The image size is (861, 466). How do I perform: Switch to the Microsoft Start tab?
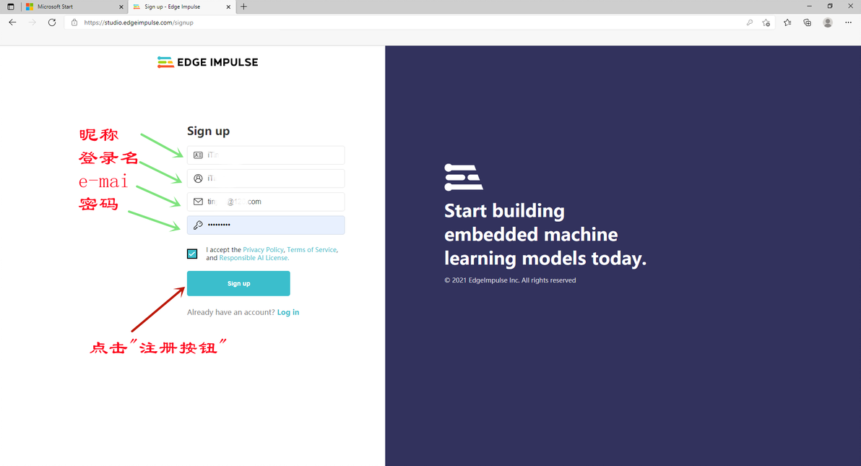[74, 7]
